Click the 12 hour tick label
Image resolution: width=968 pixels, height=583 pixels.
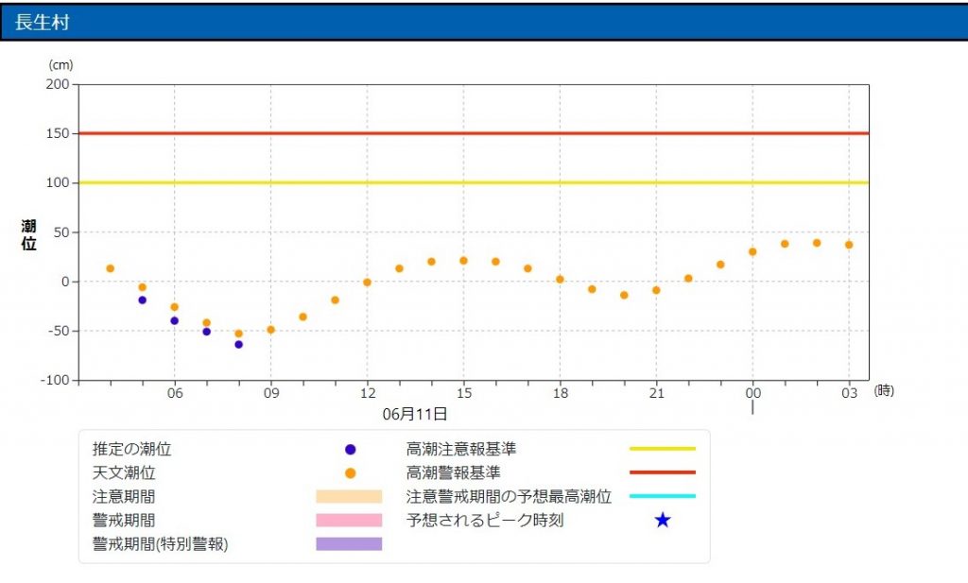pyautogui.click(x=368, y=393)
